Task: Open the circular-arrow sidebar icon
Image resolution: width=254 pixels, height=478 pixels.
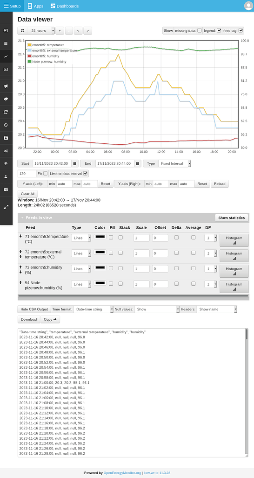Action: [x=6, y=112]
